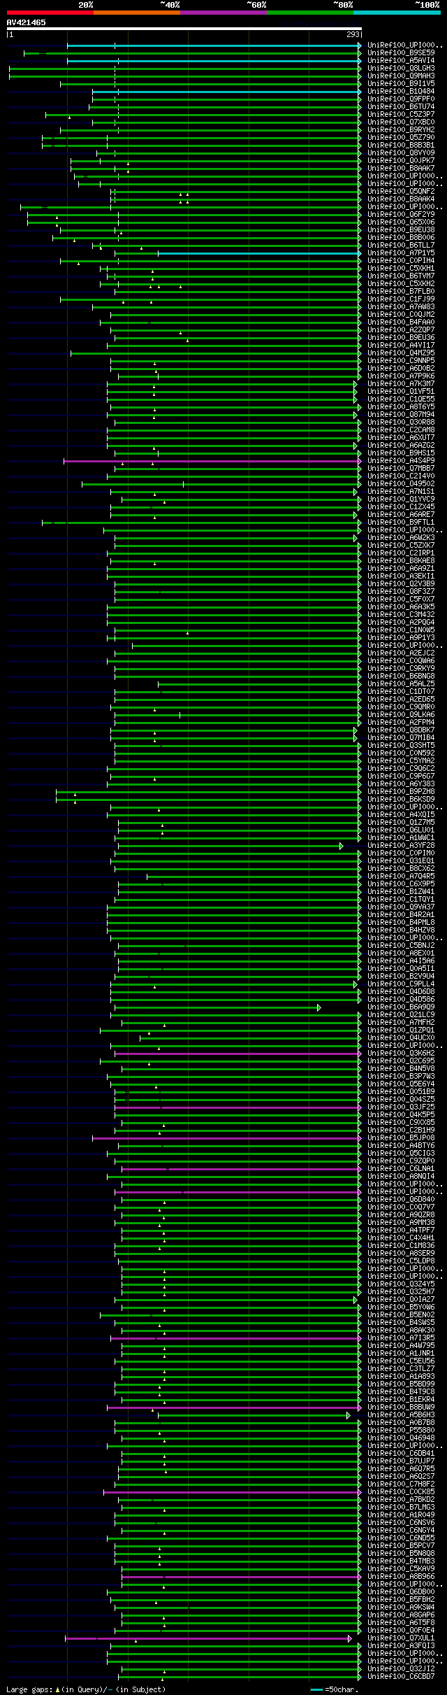The height and width of the screenshot is (1695, 447).
Task: Click the =50char. scale legend
Action: coord(334,1689)
